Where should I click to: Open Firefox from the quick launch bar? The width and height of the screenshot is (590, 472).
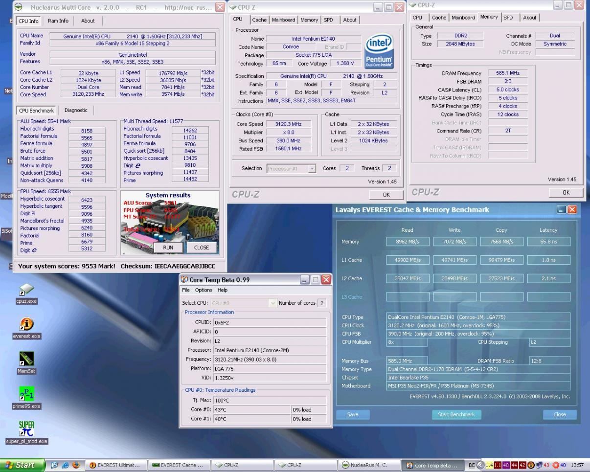tap(76, 465)
